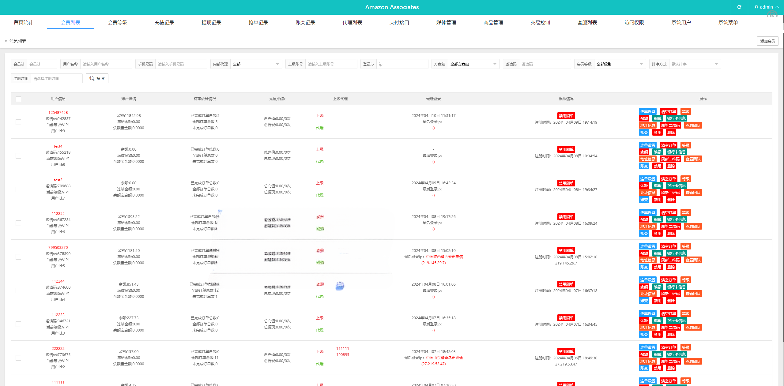Click the 添加会员 button
Image resolution: width=784 pixels, height=386 pixels.
(767, 41)
